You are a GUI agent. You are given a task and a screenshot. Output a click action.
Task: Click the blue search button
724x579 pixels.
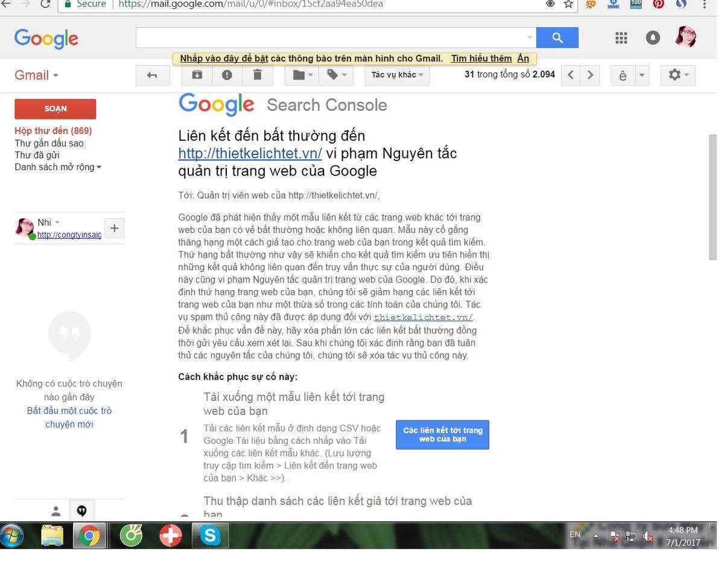[557, 38]
